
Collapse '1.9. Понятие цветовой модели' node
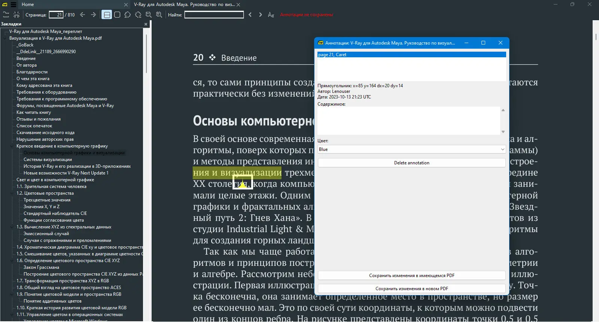(x=12, y=294)
